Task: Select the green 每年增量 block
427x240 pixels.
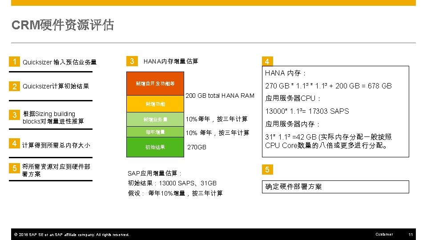Action: click(155, 132)
